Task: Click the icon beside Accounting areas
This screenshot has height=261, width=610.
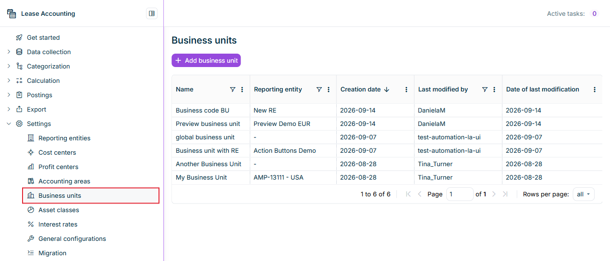Action: click(x=31, y=181)
